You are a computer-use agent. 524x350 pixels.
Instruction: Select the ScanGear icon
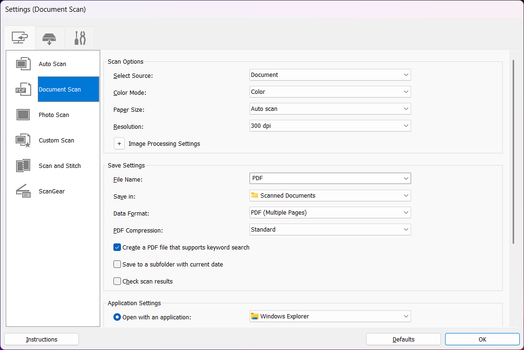23,191
